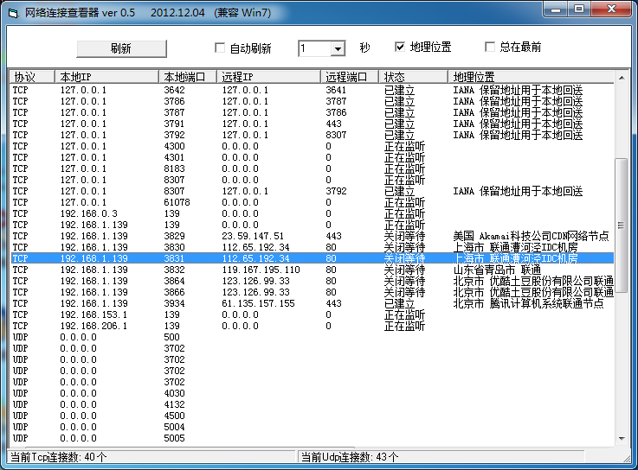Image resolution: width=638 pixels, height=470 pixels.
Task: Select the row with remote IP 23.59.147.51
Action: click(313, 236)
